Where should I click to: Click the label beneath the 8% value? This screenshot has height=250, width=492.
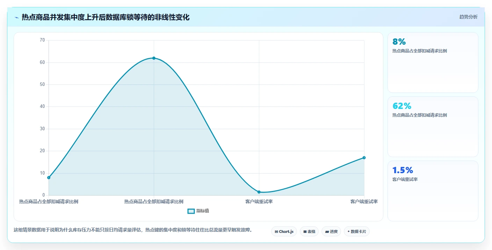click(x=419, y=51)
